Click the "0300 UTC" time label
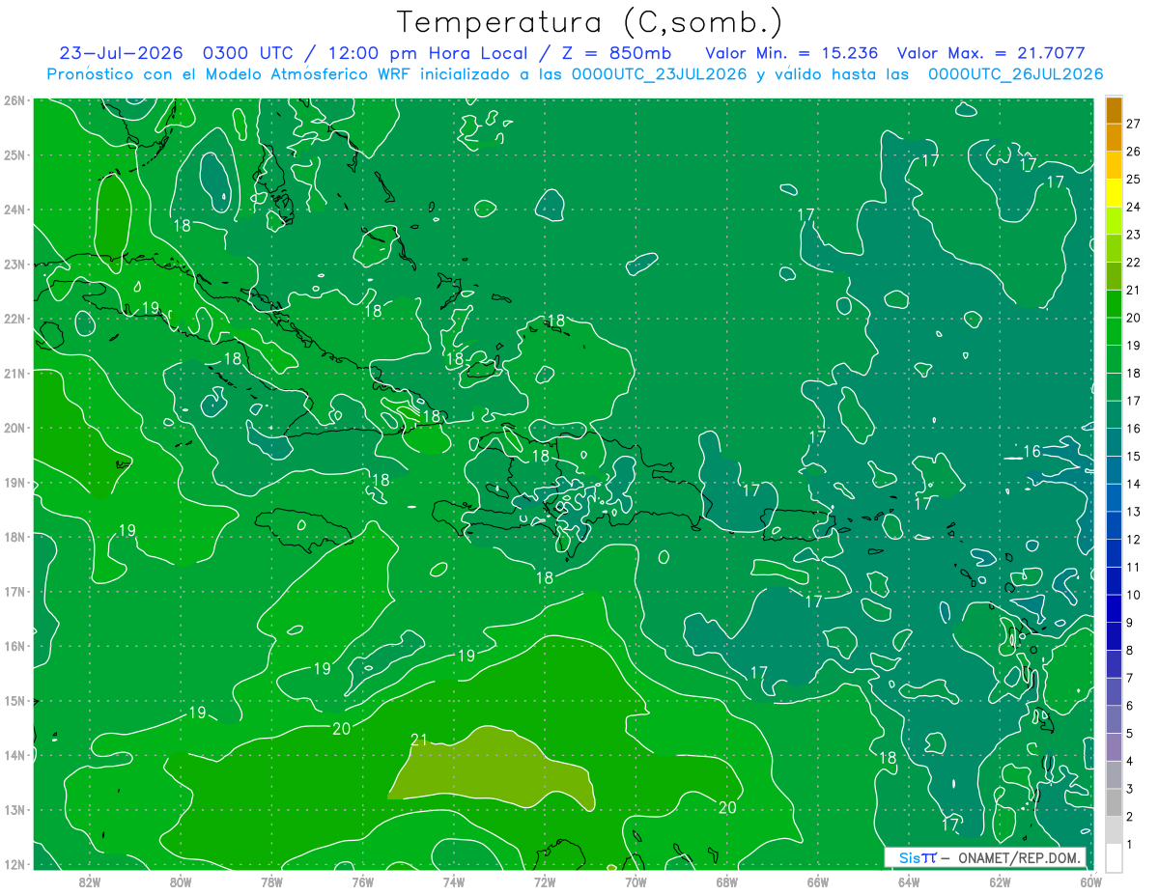The height and width of the screenshot is (895, 1159). (250, 53)
